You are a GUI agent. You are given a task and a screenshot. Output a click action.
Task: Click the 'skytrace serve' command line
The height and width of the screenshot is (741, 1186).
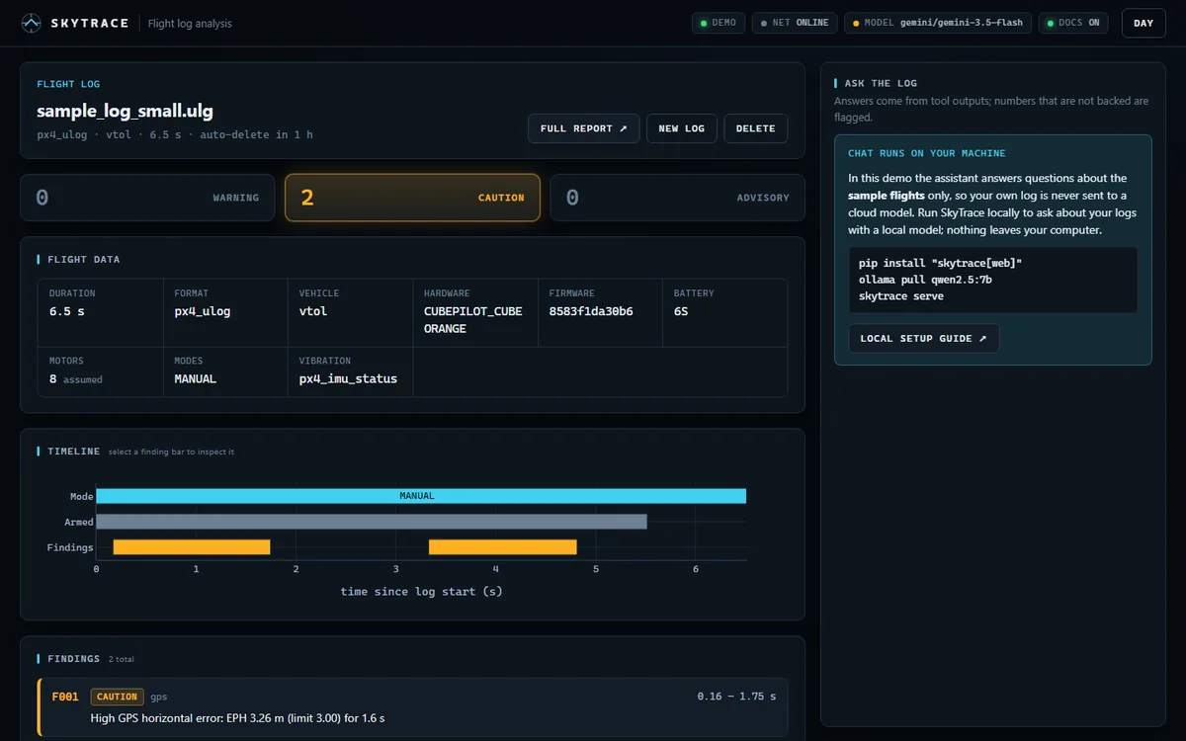point(901,296)
